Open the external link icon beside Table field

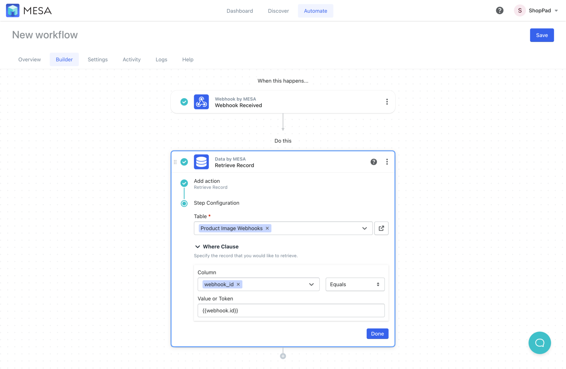point(381,228)
